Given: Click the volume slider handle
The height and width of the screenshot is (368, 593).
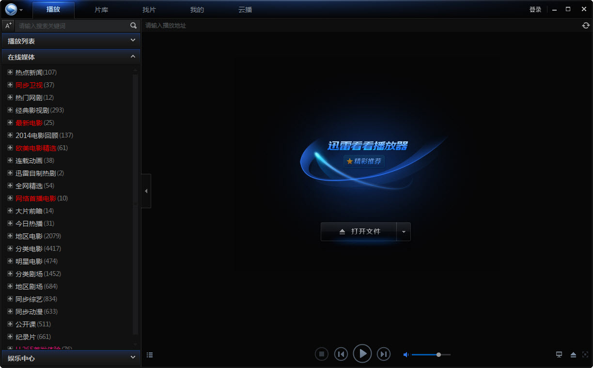Looking at the screenshot, I should pos(438,354).
